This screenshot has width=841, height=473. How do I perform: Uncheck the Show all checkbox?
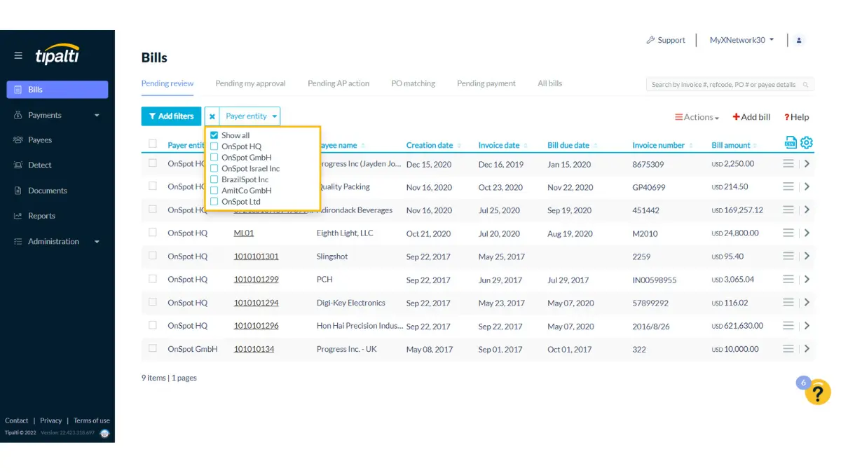coord(214,135)
